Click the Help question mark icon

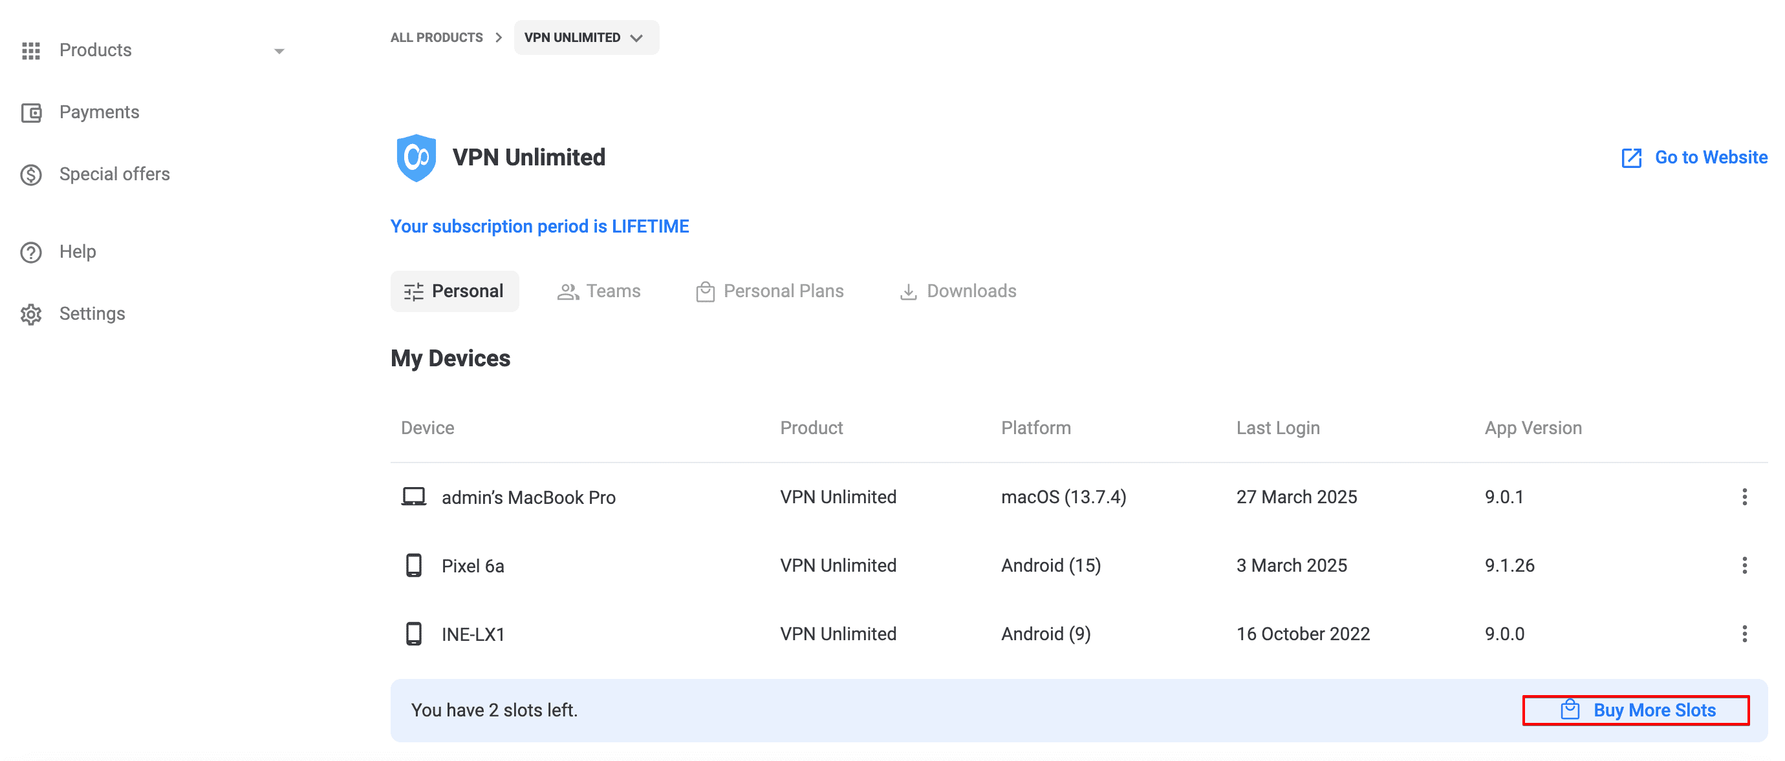[30, 252]
